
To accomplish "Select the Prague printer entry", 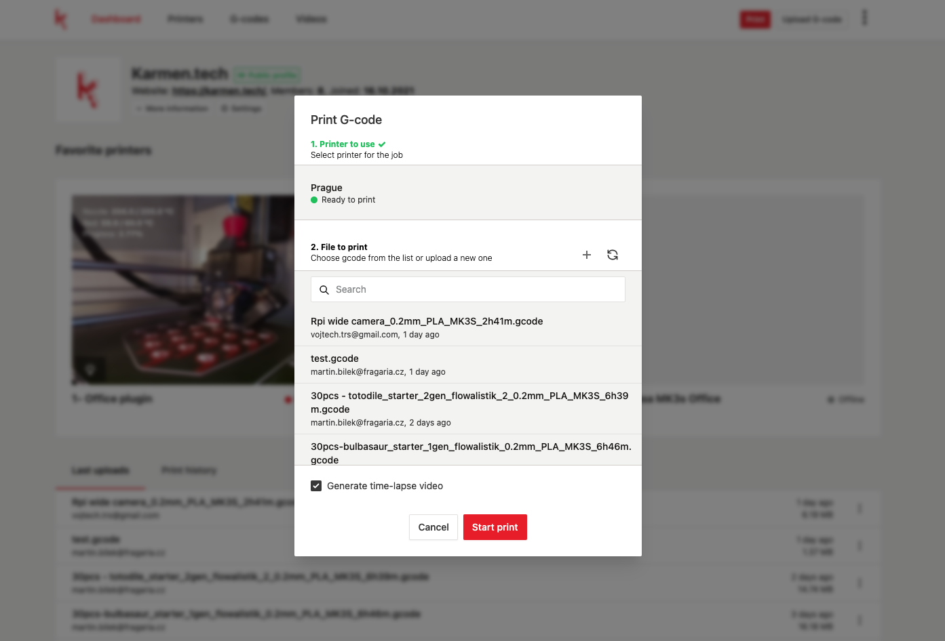I will (x=468, y=193).
